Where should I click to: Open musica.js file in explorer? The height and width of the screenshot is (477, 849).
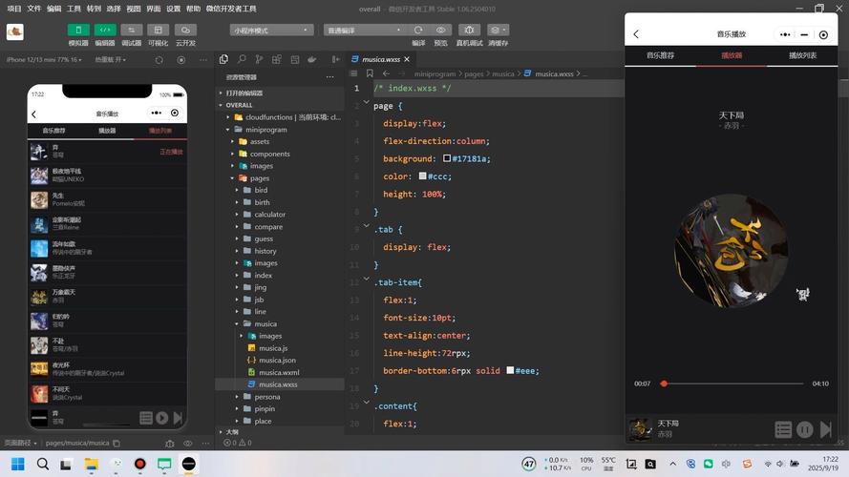click(x=272, y=348)
